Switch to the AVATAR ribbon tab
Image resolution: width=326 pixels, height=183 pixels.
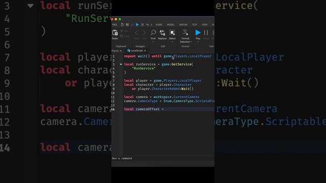tap(183, 25)
